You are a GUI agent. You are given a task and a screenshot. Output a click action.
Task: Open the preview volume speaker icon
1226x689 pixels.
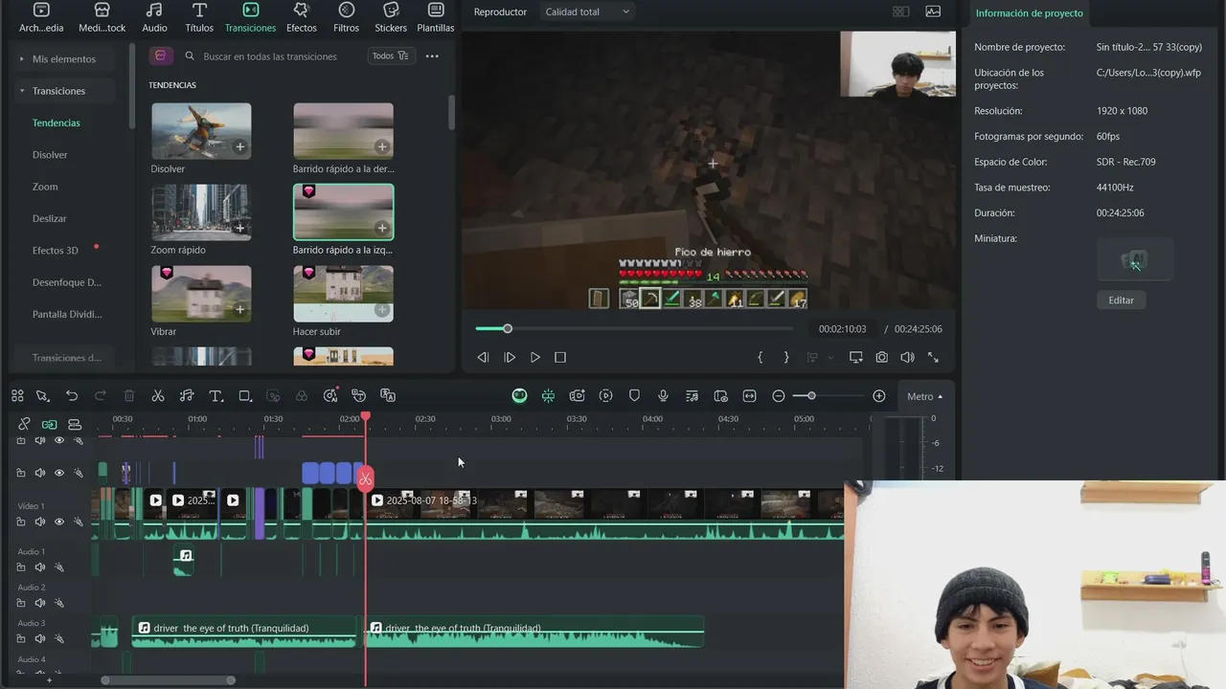coord(907,357)
